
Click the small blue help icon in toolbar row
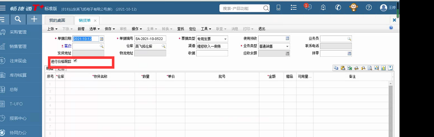pos(391,28)
